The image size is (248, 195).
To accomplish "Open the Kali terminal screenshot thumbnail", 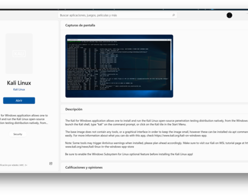I will click(119, 66).
